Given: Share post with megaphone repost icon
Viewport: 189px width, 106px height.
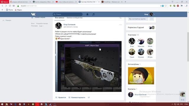Looking at the screenshot, I should (89, 97).
